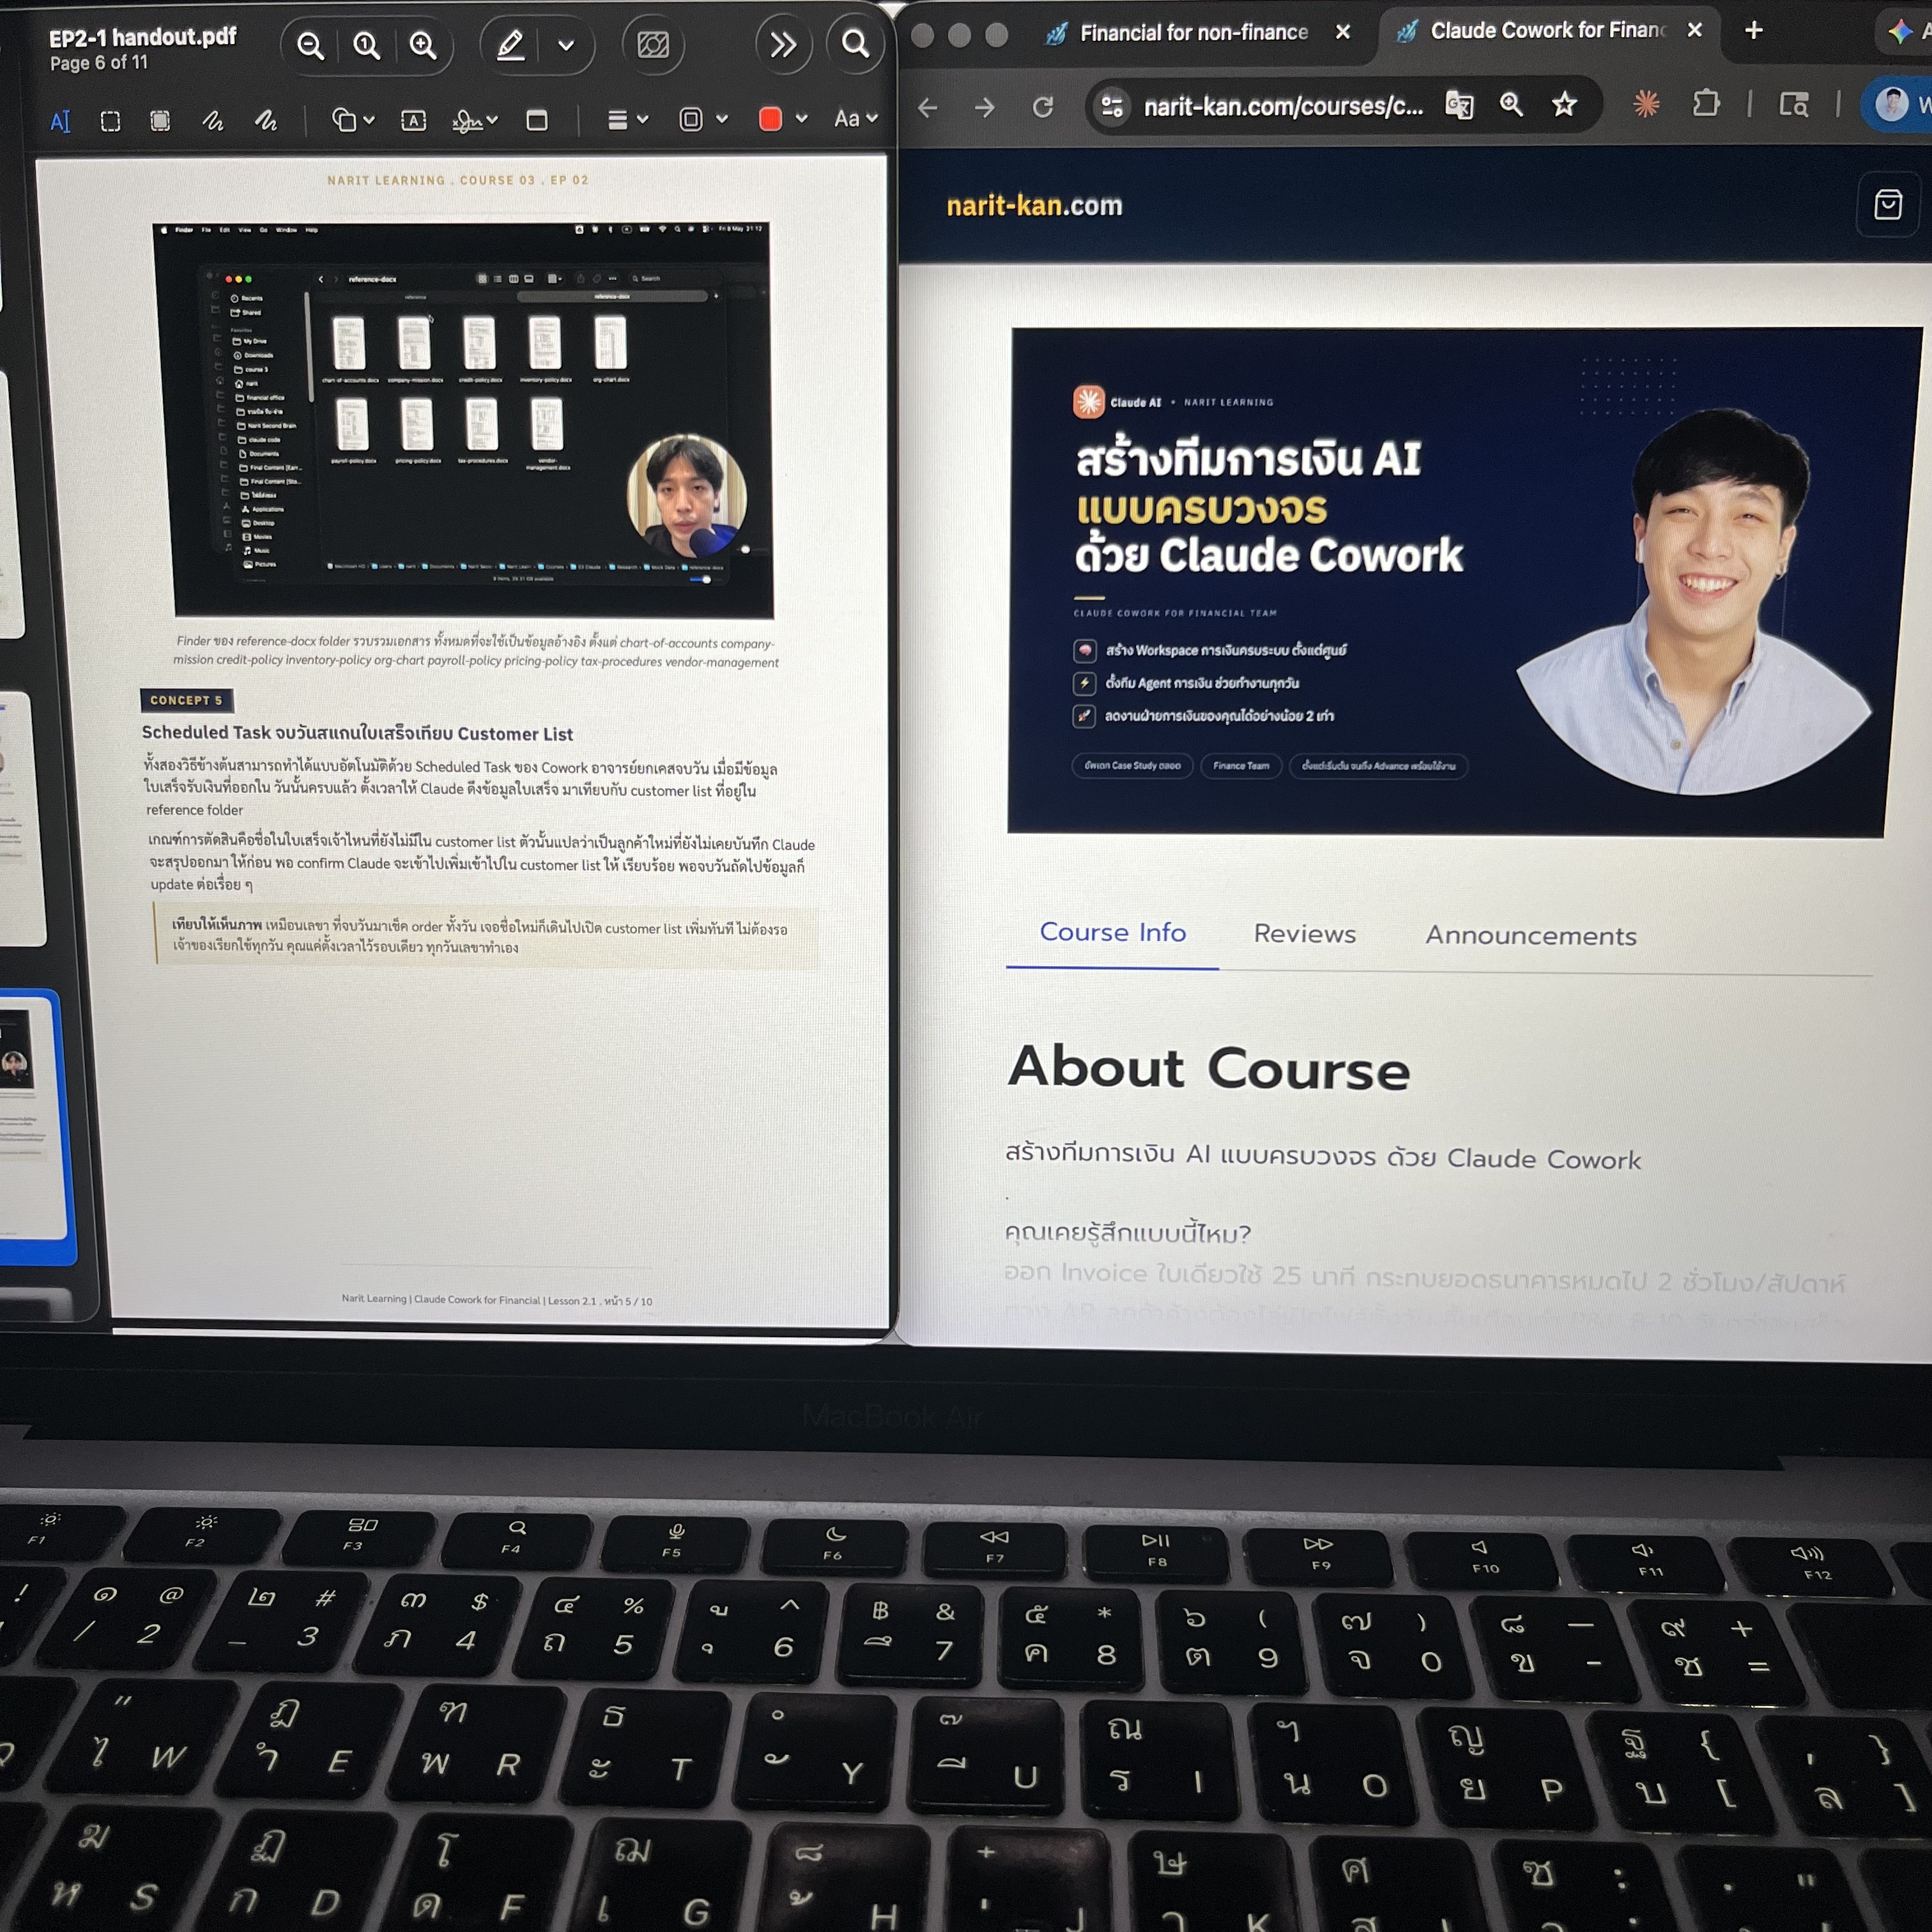Open a new browser tab
The width and height of the screenshot is (1932, 1932).
(1753, 30)
